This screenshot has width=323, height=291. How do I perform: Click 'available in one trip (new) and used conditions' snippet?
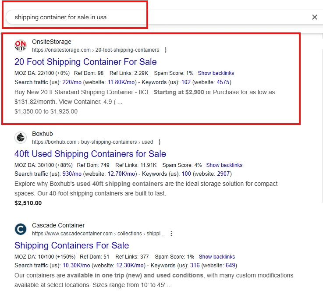tap(135, 275)
